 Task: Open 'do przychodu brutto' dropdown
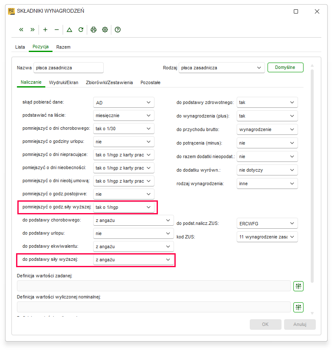click(x=267, y=129)
